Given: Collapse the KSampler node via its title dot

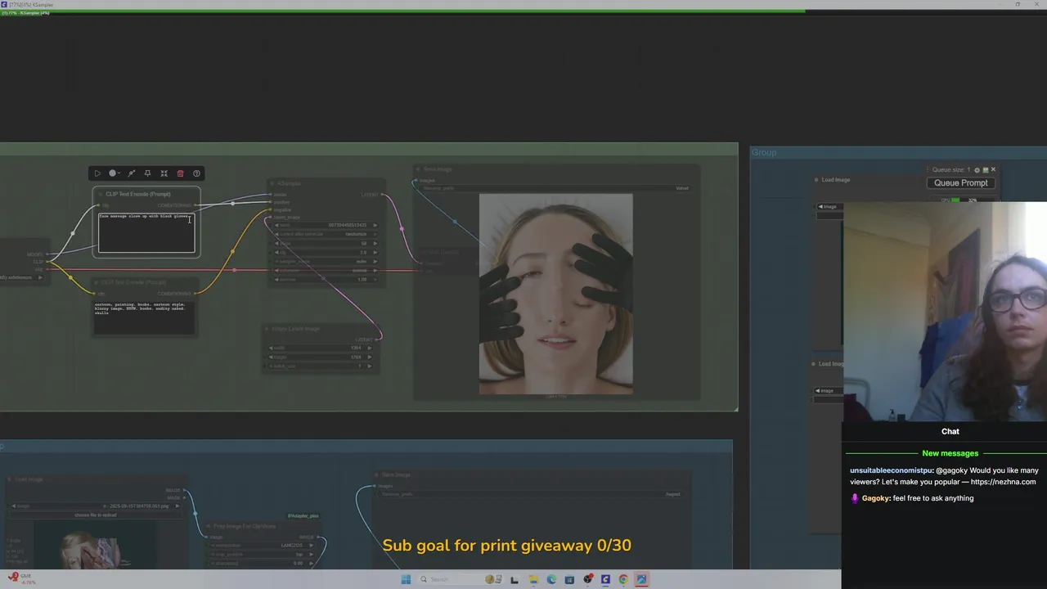Looking at the screenshot, I should pyautogui.click(x=272, y=183).
